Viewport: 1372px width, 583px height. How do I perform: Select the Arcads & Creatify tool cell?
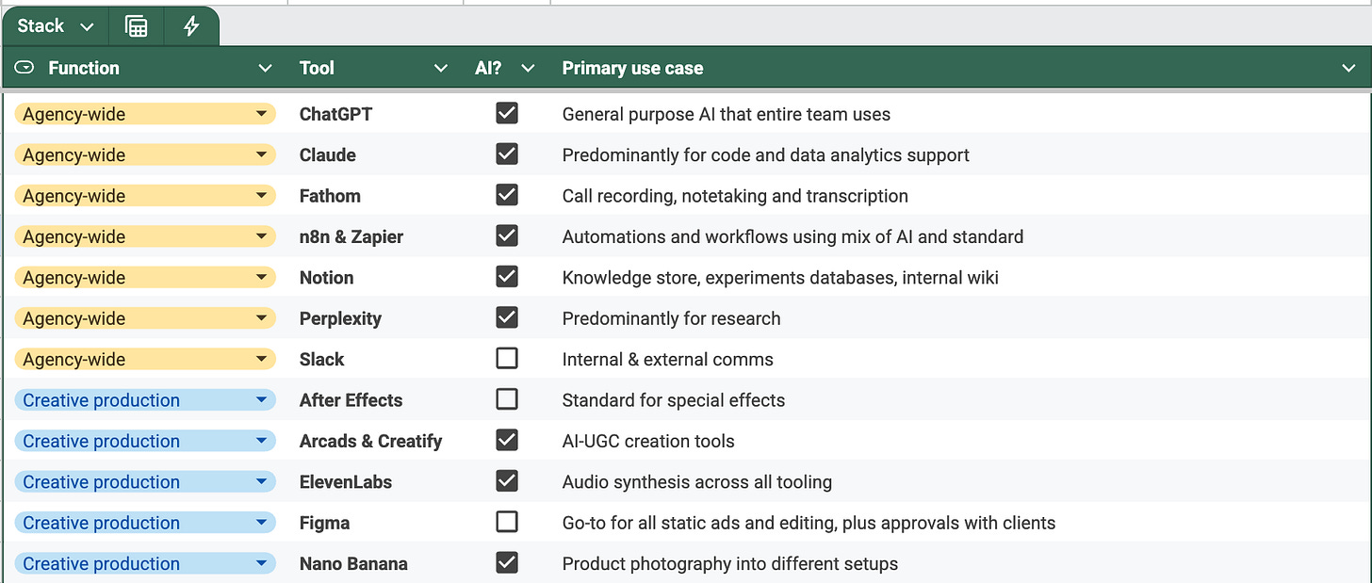coord(375,441)
